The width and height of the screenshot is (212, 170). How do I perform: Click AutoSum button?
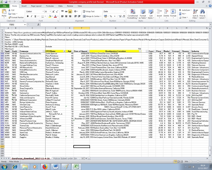click(185, 10)
